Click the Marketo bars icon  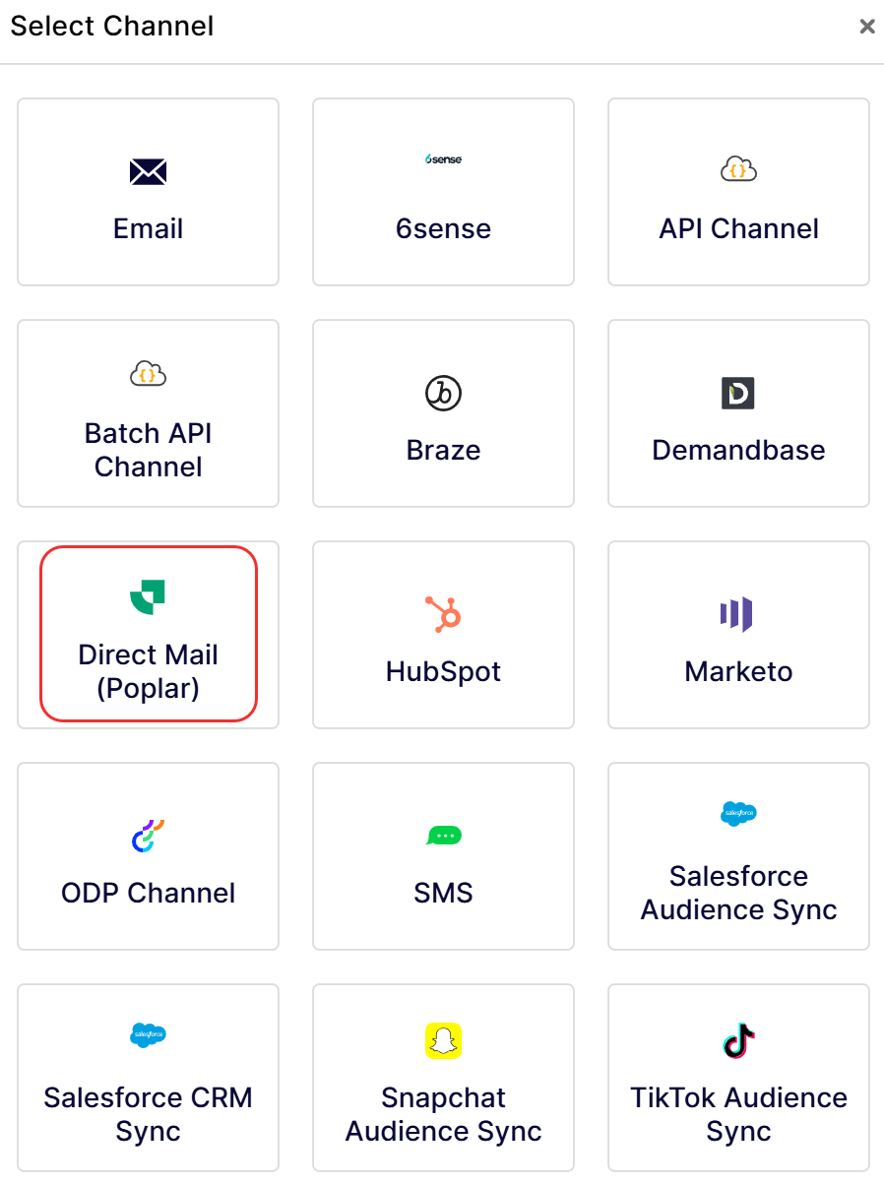(736, 614)
